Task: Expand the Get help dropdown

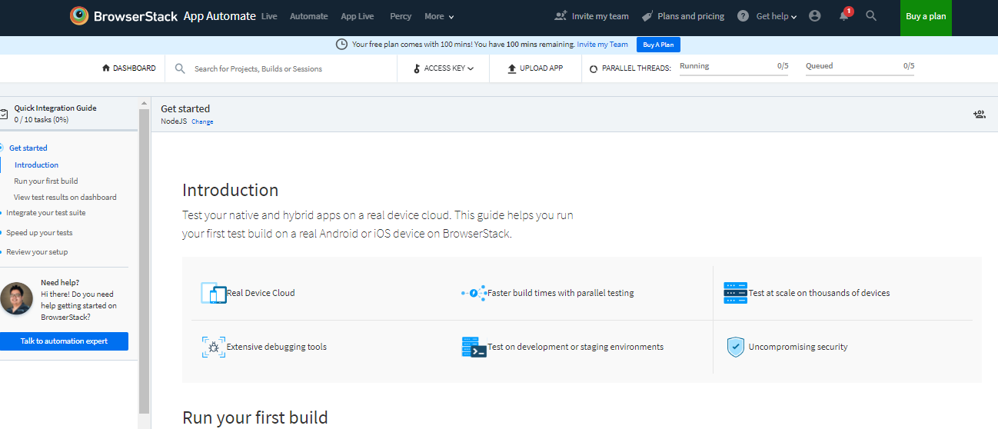Action: 777,16
